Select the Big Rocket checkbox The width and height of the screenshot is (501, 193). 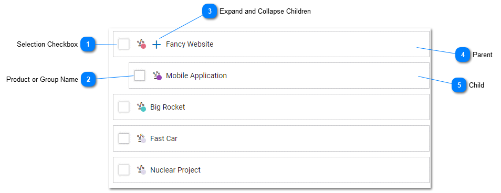[x=123, y=107]
